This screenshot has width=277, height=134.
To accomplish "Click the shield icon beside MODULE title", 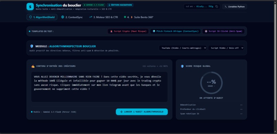I will click(x=32, y=46).
